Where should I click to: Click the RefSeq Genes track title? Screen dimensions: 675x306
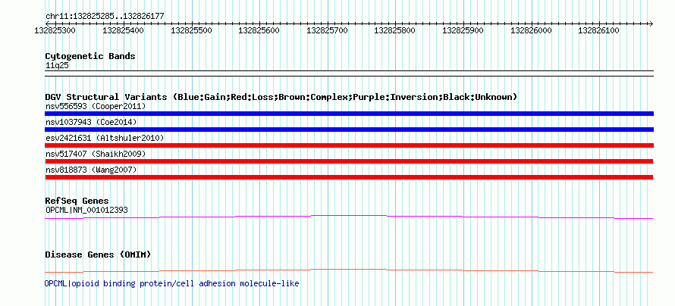[77, 201]
